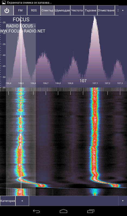
Task: Select the FM mode button
Action: coord(20,11)
